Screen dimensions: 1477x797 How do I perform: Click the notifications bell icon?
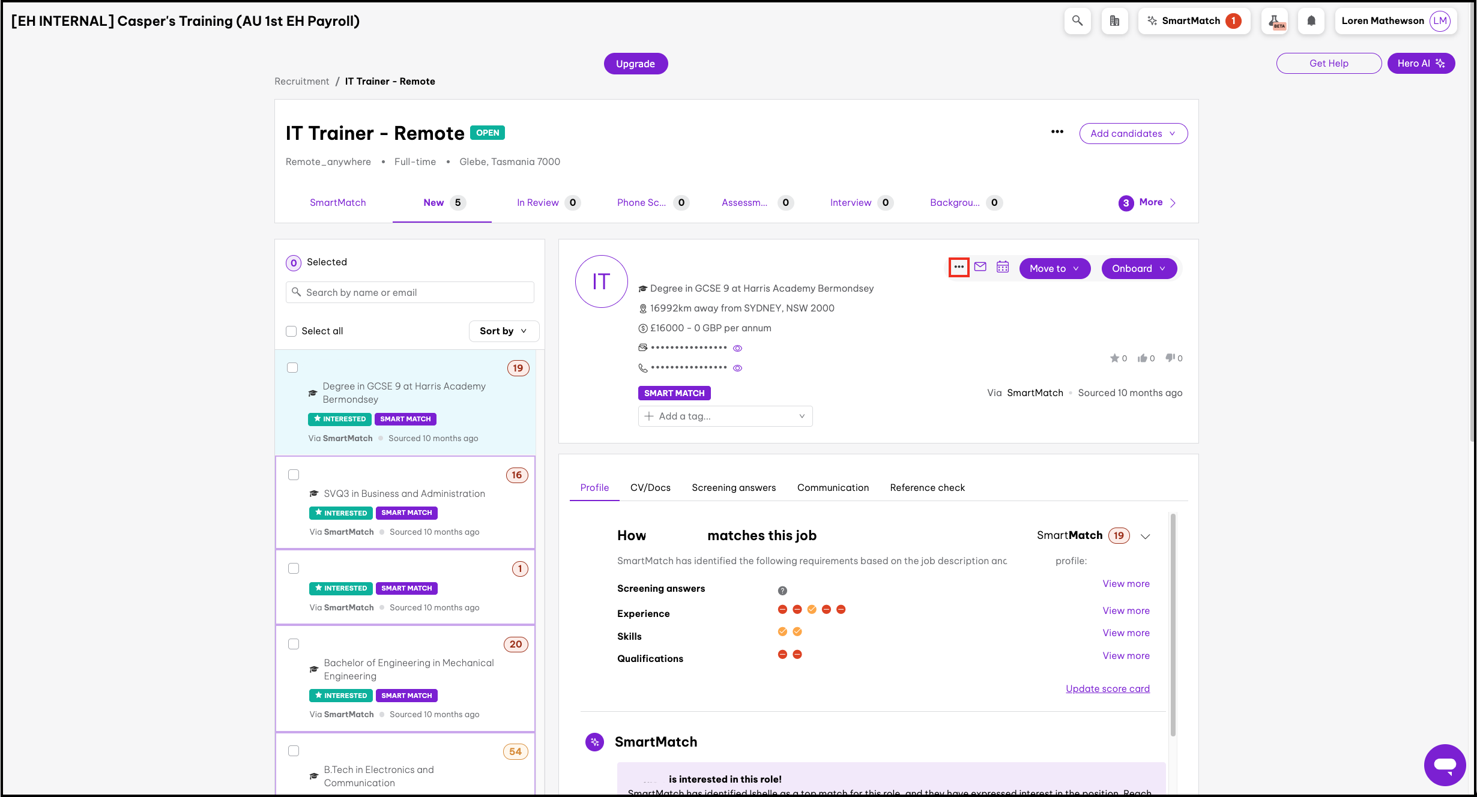coord(1311,21)
